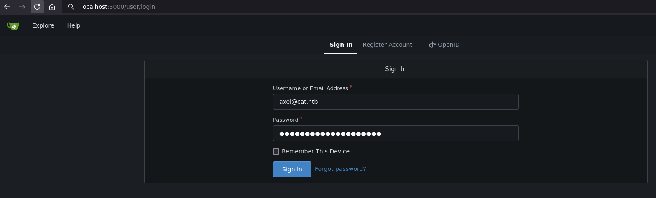The image size is (656, 198).
Task: Open the Explore menu item
Action: [43, 25]
